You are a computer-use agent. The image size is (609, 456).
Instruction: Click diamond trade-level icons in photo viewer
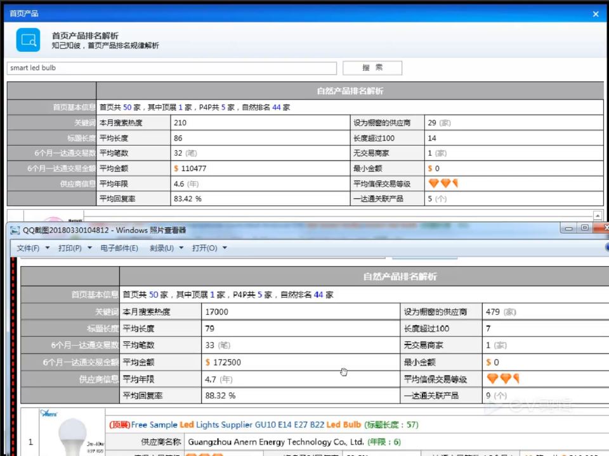point(503,378)
